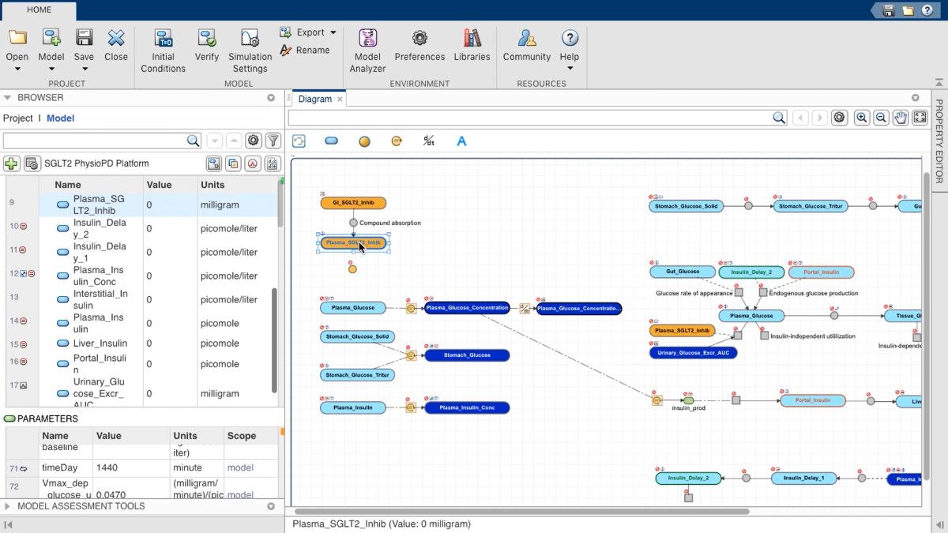The width and height of the screenshot is (948, 533).
Task: Open Simulation Settings
Action: point(250,50)
